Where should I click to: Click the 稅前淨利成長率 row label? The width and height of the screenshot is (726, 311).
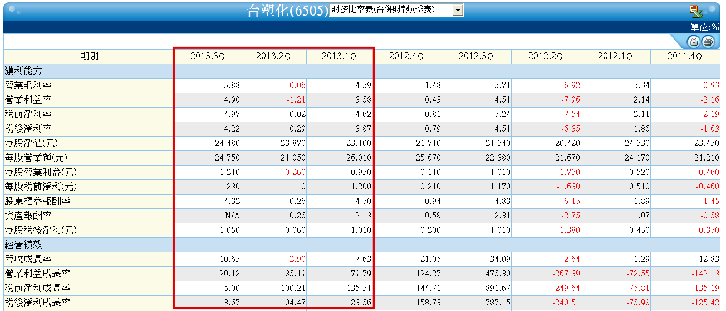pos(37,288)
